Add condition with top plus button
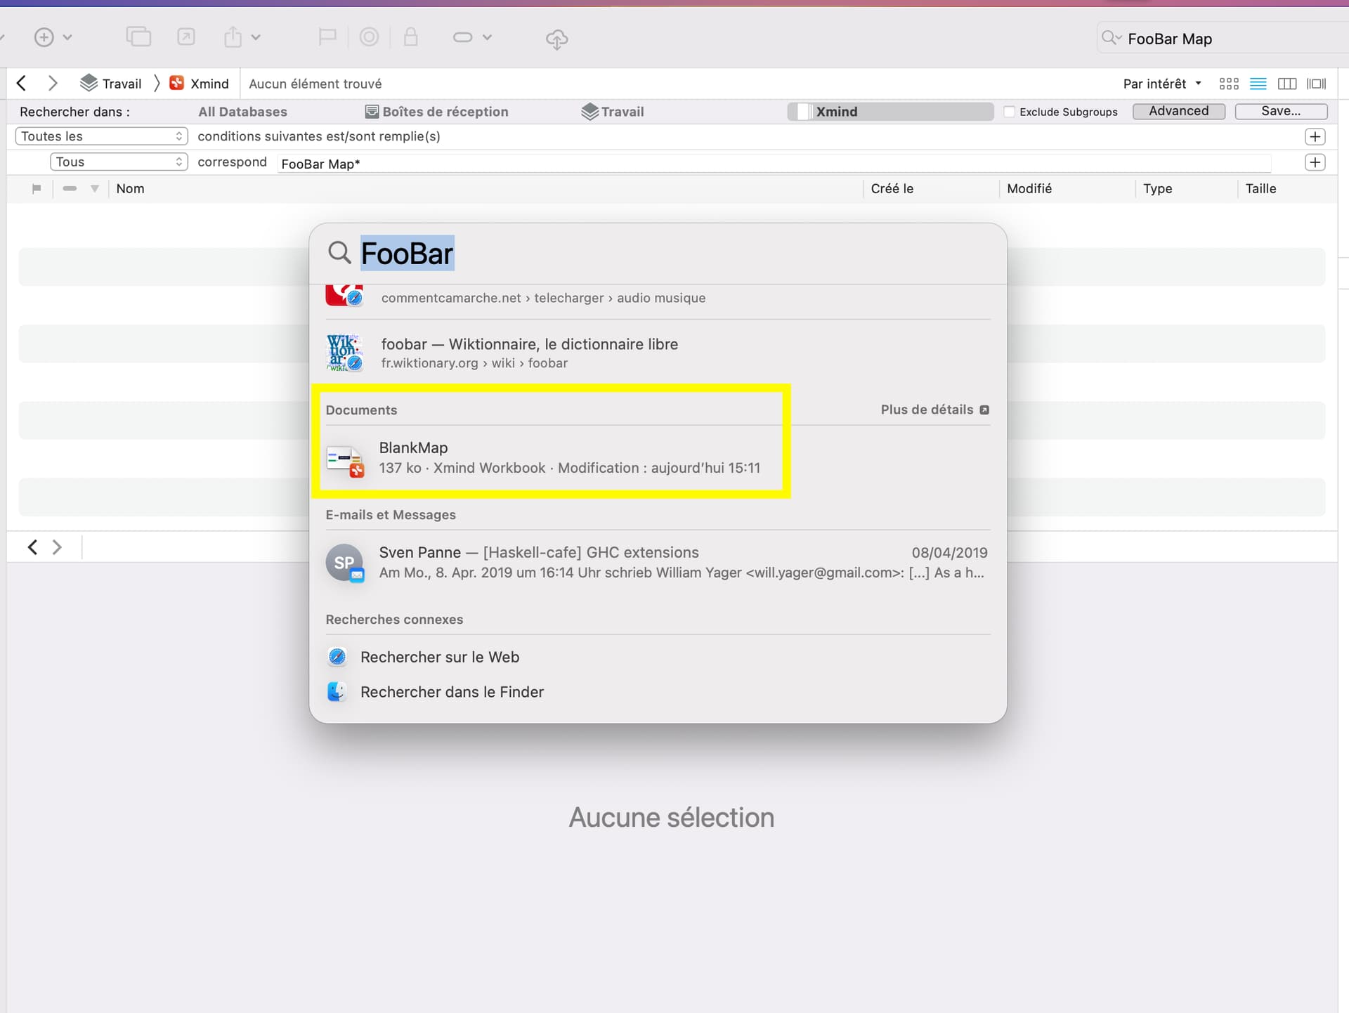The height and width of the screenshot is (1013, 1349). click(1315, 136)
